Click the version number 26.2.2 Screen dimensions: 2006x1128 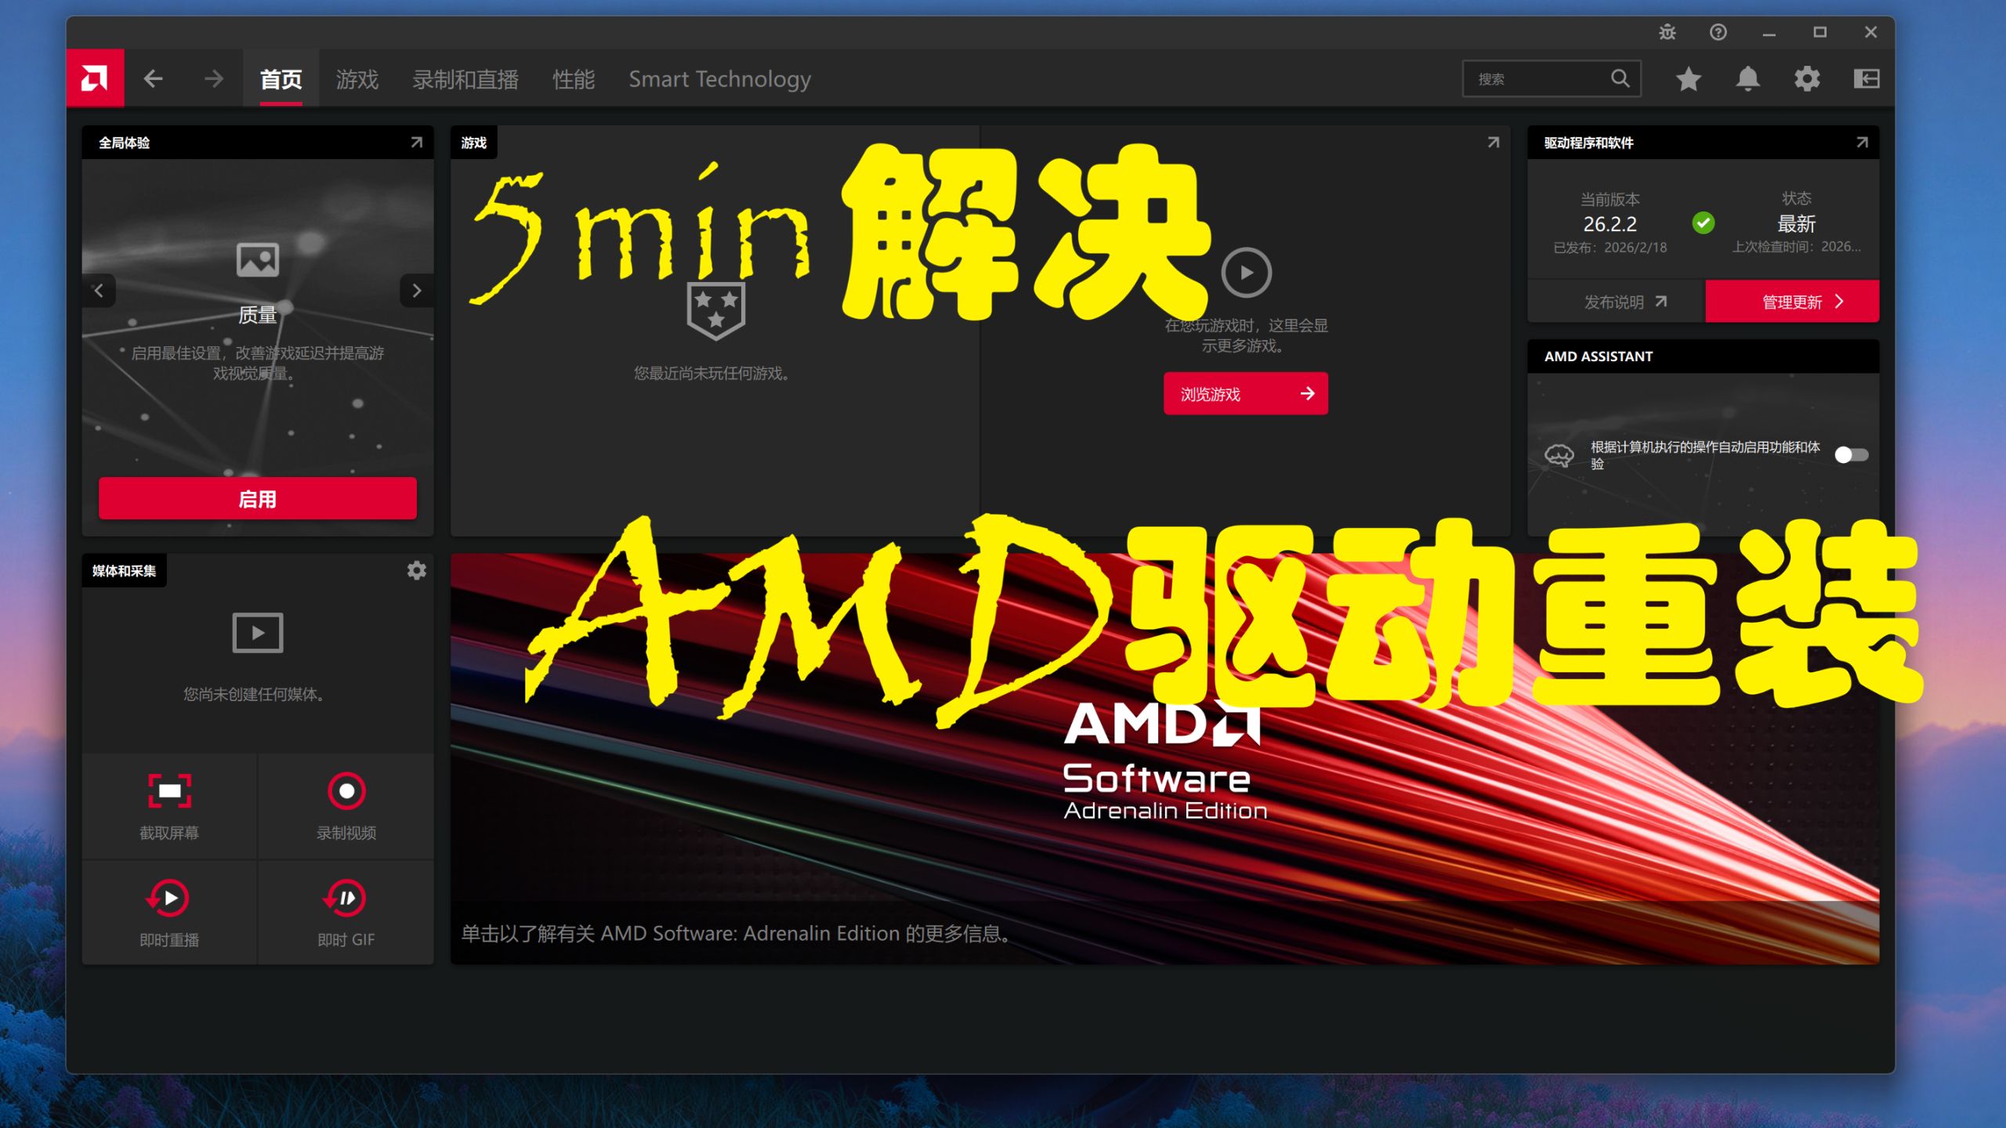click(x=1610, y=224)
